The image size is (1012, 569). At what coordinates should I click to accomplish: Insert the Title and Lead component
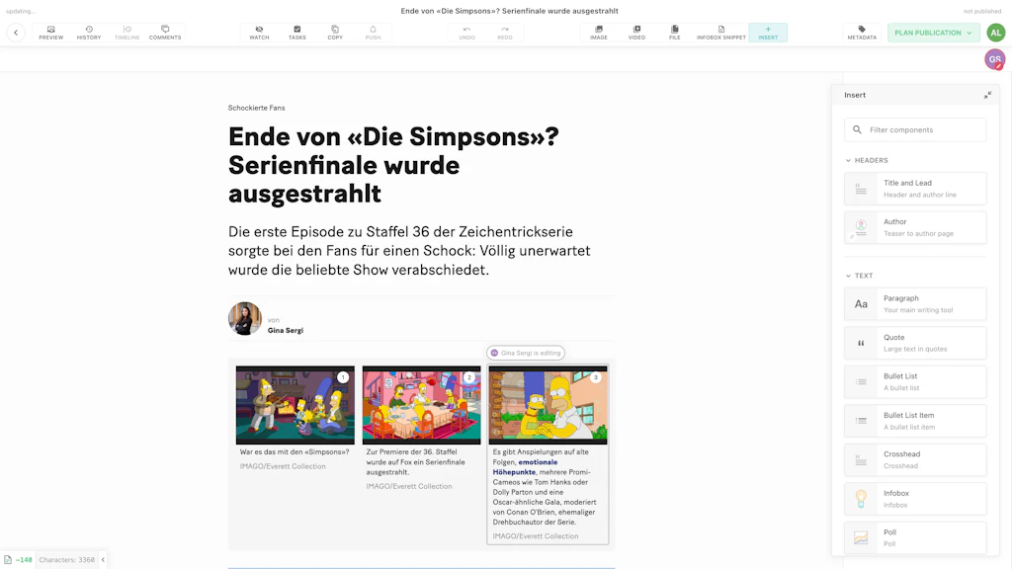(x=915, y=189)
